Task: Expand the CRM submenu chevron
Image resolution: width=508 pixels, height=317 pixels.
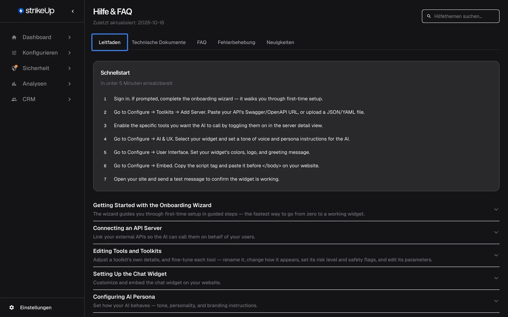Action: coord(69,99)
